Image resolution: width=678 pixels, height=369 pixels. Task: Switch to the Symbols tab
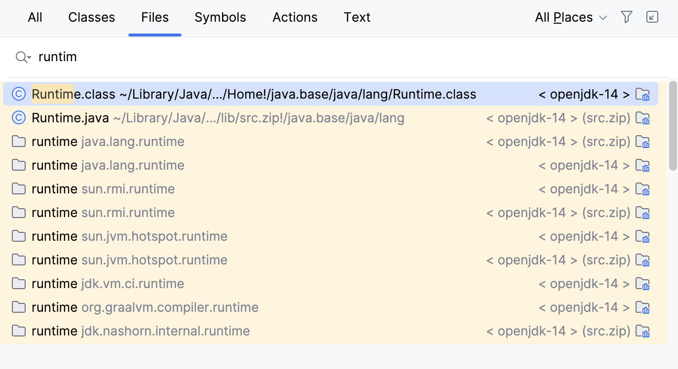coord(220,18)
